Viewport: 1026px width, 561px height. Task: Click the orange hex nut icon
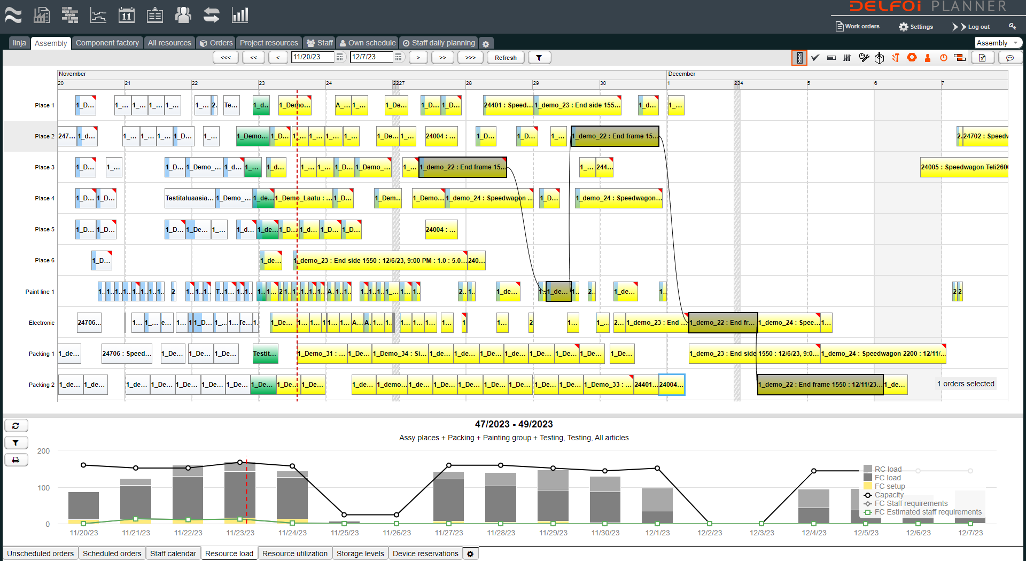pyautogui.click(x=912, y=58)
